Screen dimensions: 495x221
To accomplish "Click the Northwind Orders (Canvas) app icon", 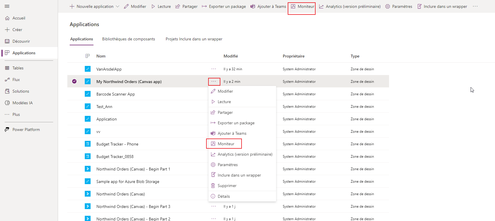I will point(88,194).
